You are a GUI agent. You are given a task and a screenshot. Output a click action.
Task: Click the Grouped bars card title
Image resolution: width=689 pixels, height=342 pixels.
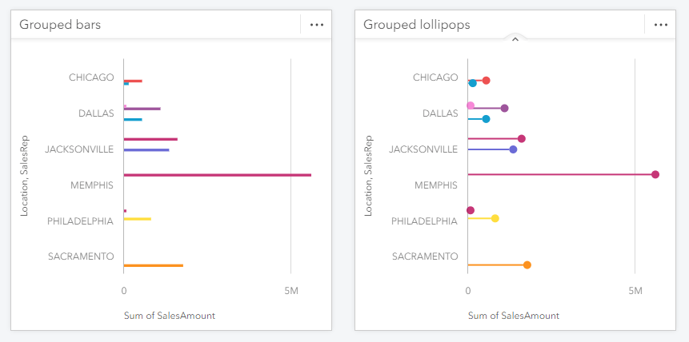[60, 25]
